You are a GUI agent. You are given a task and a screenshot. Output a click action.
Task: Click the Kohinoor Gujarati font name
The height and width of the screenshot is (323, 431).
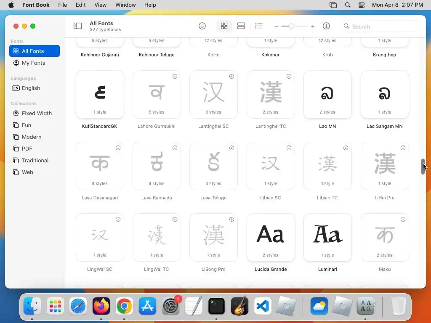point(100,55)
